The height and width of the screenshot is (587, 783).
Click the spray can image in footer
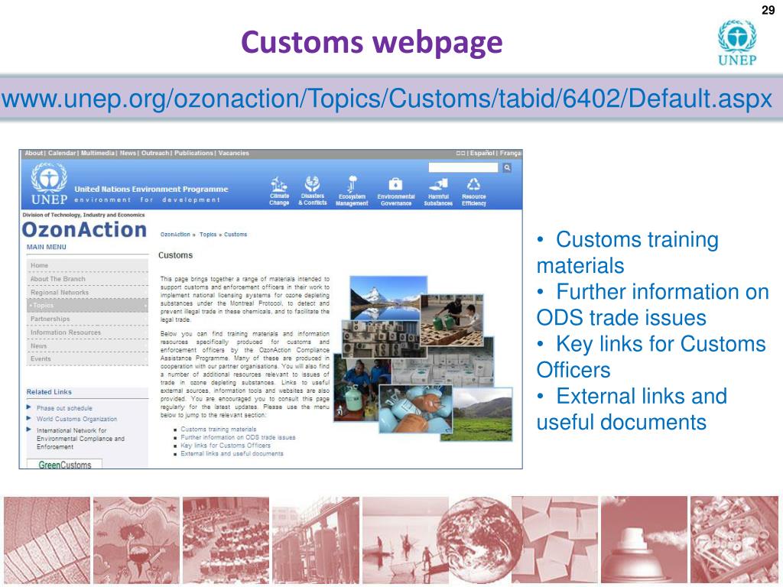coord(644,540)
